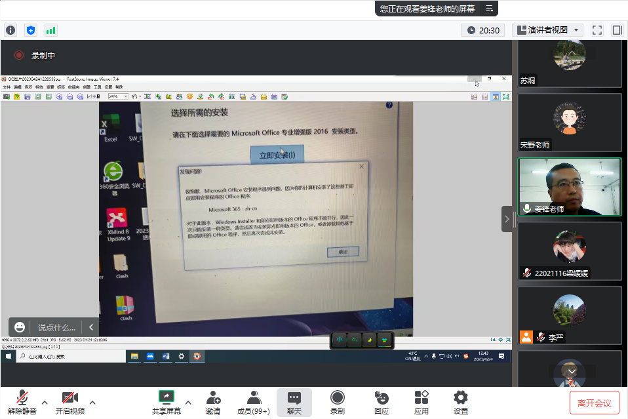
Task: Expand audio options arrow beside 解除静音
Action: click(x=45, y=402)
